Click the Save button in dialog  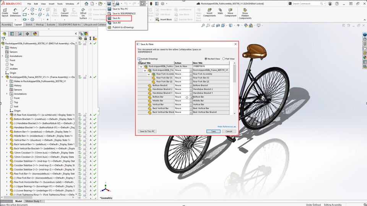click(x=213, y=131)
